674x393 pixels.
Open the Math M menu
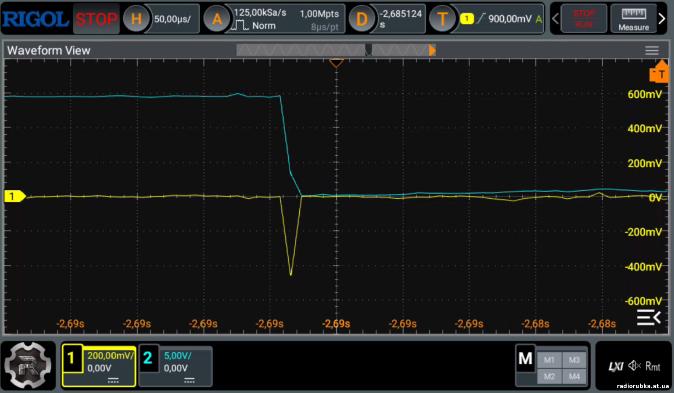(525, 359)
